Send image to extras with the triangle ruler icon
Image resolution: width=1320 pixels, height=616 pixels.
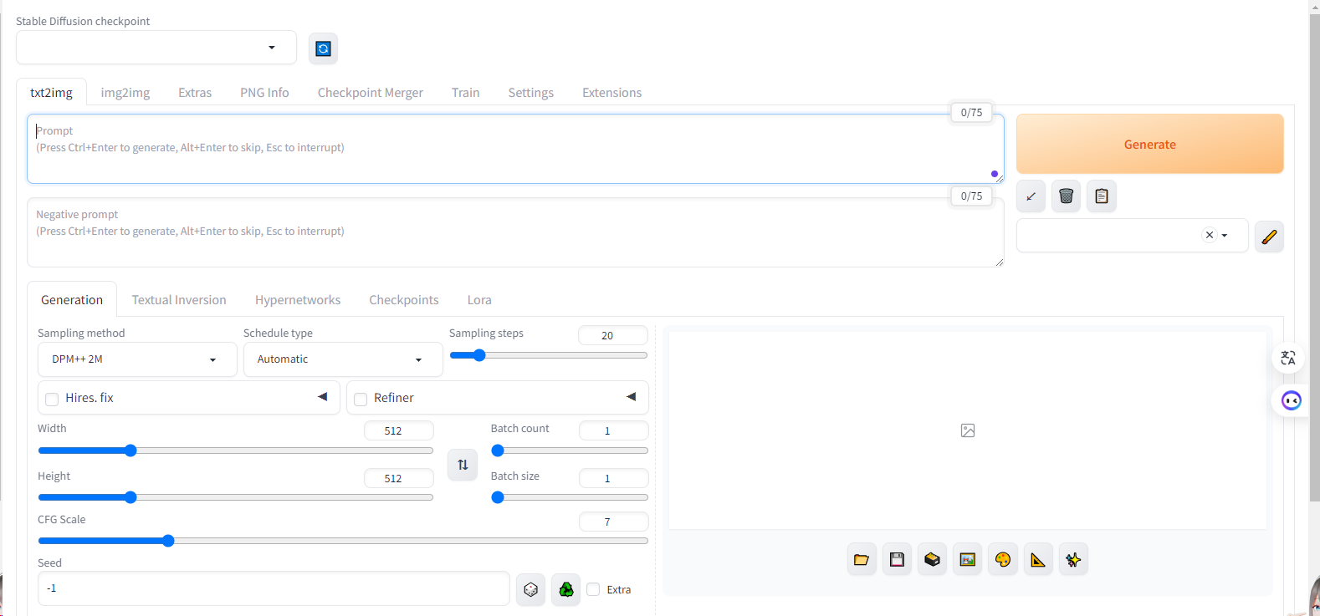click(x=1038, y=560)
